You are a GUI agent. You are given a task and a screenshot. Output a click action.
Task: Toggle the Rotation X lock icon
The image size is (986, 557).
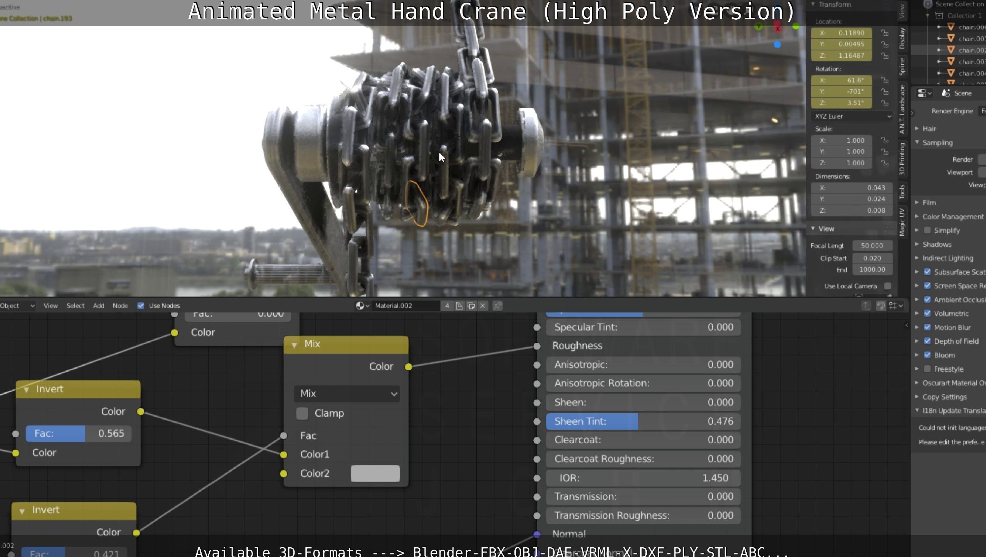click(885, 80)
